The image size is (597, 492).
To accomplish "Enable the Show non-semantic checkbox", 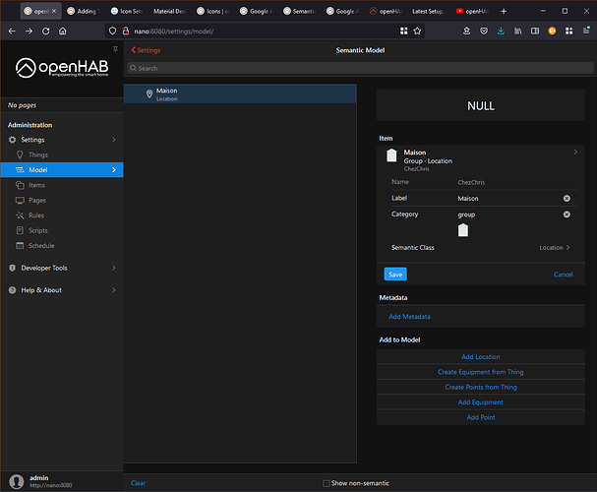I will pos(326,483).
